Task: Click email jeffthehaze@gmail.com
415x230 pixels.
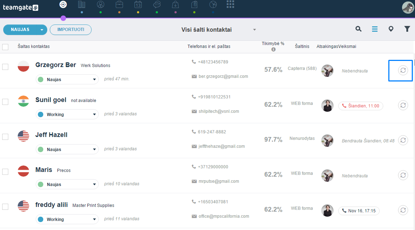Action: [x=221, y=146]
